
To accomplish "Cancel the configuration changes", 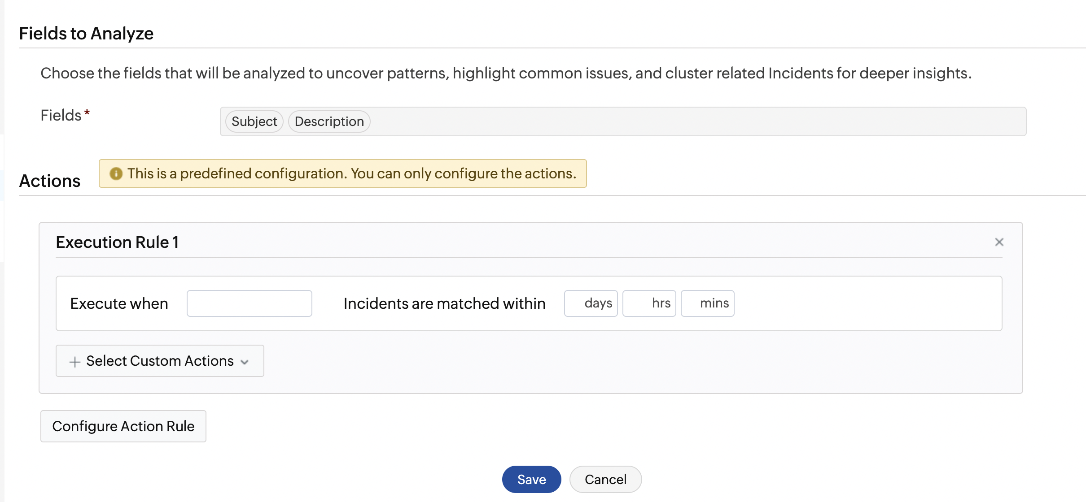I will pos(605,479).
